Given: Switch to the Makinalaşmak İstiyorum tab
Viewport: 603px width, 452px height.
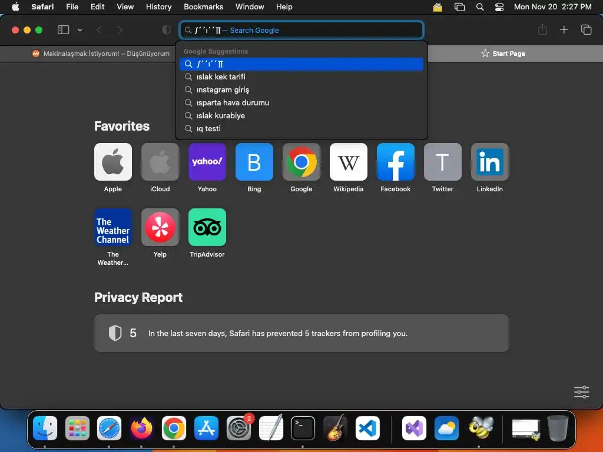Looking at the screenshot, I should point(101,54).
